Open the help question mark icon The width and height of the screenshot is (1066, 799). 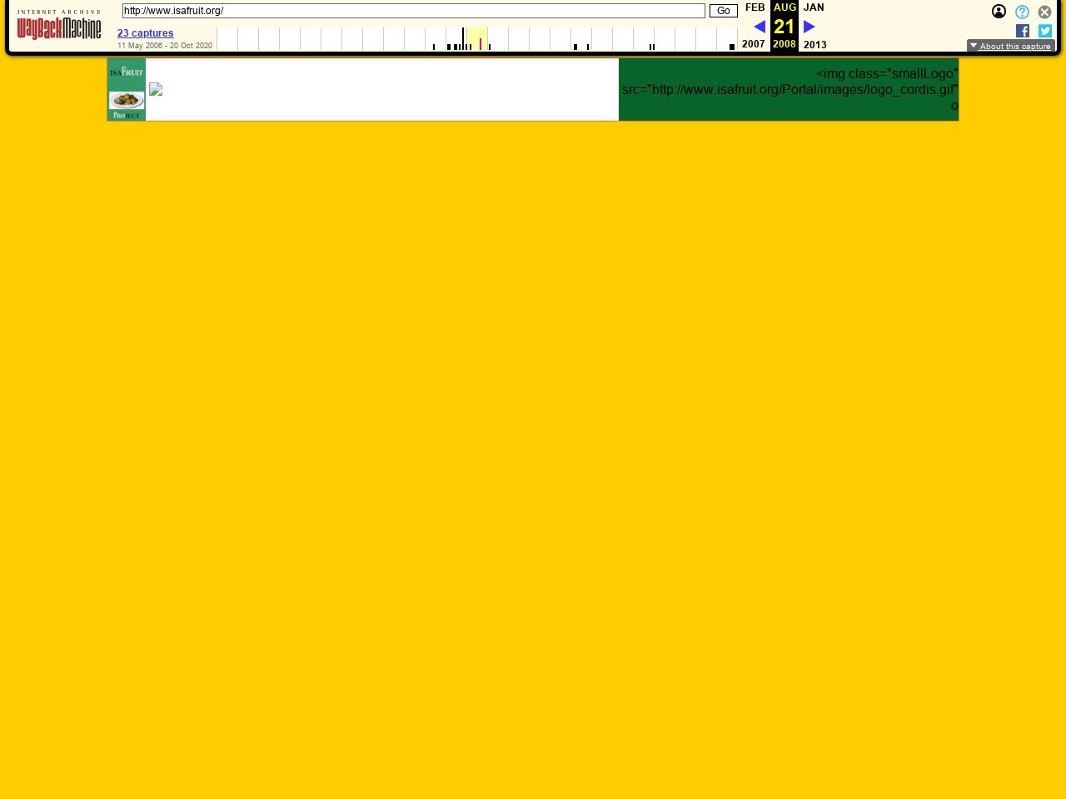tap(1022, 12)
